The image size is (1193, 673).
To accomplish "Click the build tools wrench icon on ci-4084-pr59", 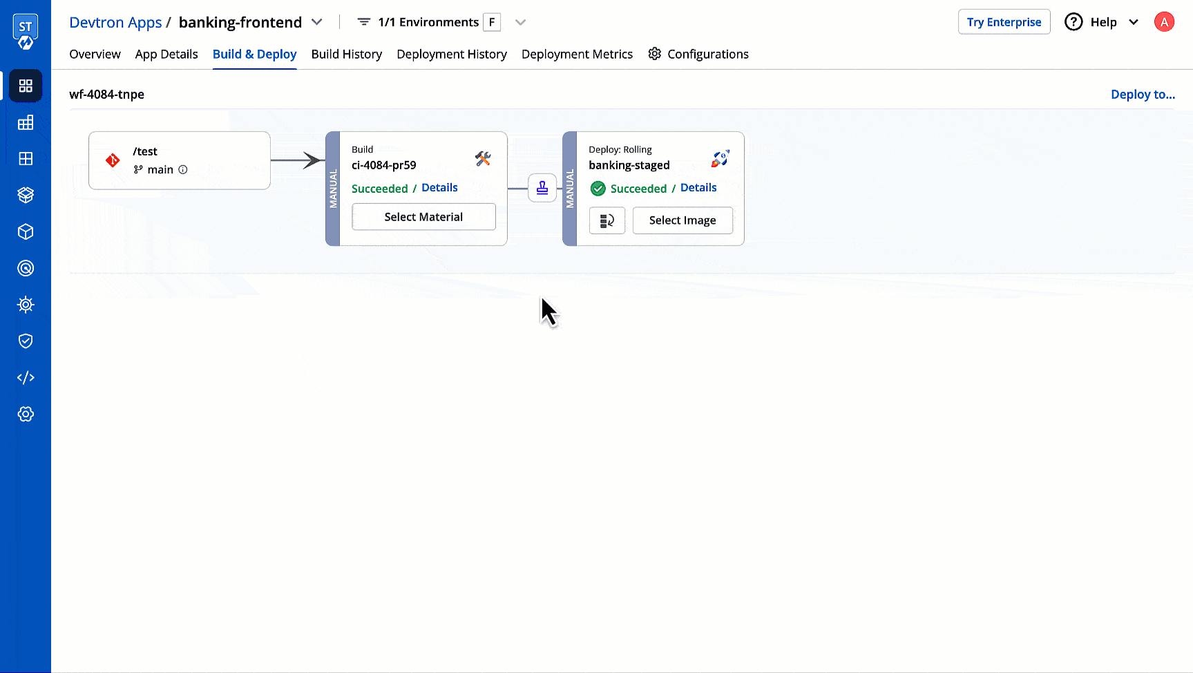I will 483,158.
